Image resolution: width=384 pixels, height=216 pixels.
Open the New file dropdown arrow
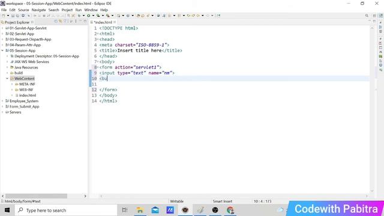[x=8, y=16]
